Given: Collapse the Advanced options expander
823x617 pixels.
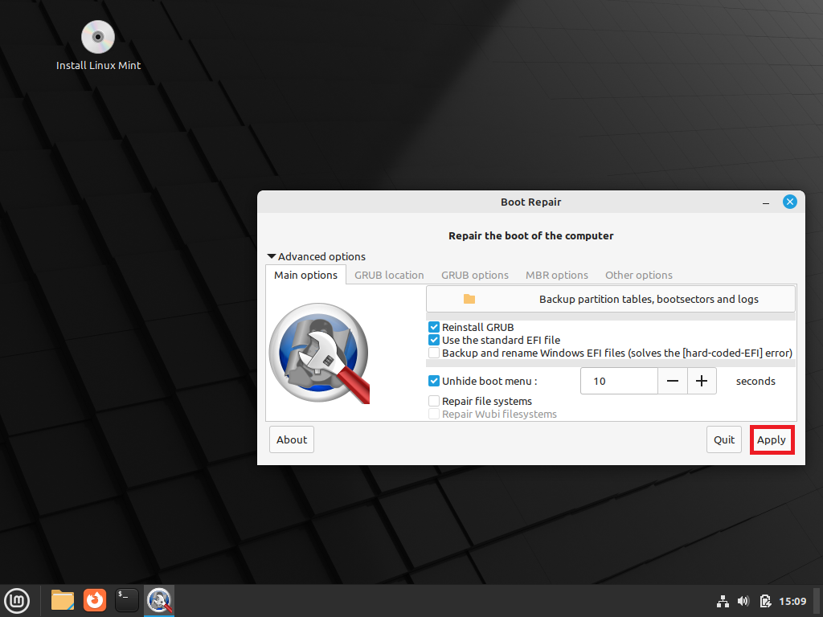Looking at the screenshot, I should (x=317, y=256).
